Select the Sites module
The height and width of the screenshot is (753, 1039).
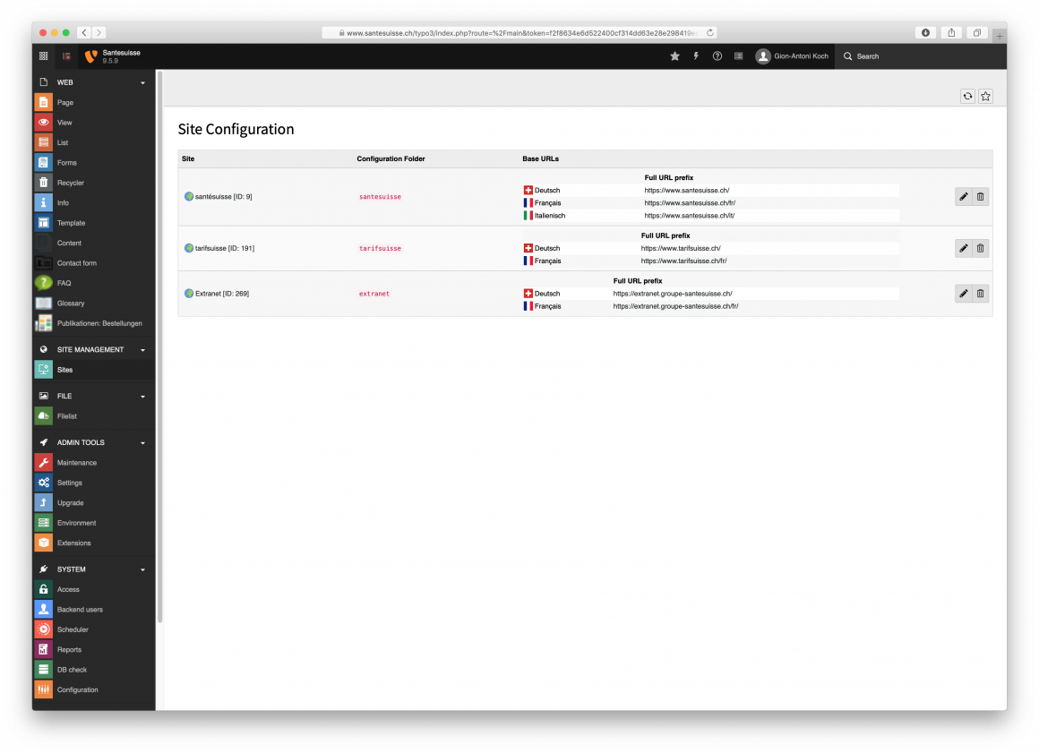pos(93,370)
